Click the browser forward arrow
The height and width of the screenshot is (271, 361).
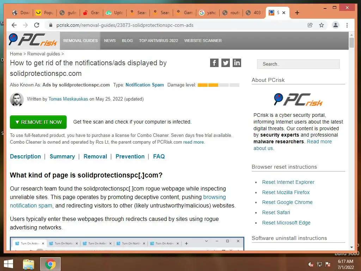click(25, 25)
